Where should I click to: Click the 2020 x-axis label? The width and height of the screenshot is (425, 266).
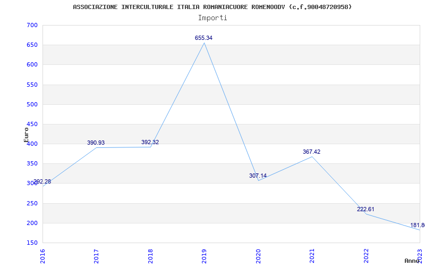[x=258, y=256]
